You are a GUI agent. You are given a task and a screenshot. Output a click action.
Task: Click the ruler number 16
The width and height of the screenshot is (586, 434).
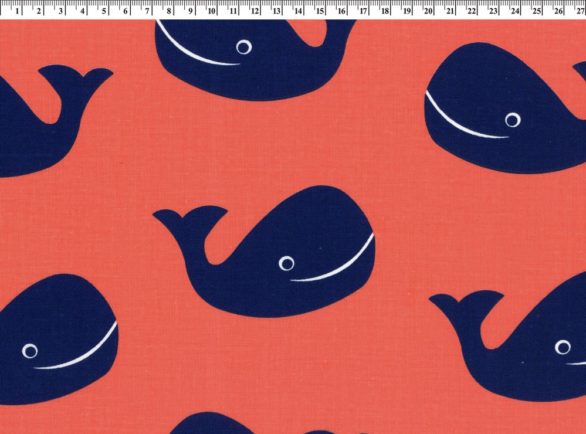(x=341, y=11)
